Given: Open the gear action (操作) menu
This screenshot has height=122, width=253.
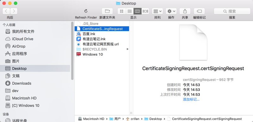Looking at the screenshot, I should 171,11.
